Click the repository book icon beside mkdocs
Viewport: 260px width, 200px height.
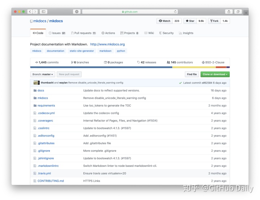31,21
